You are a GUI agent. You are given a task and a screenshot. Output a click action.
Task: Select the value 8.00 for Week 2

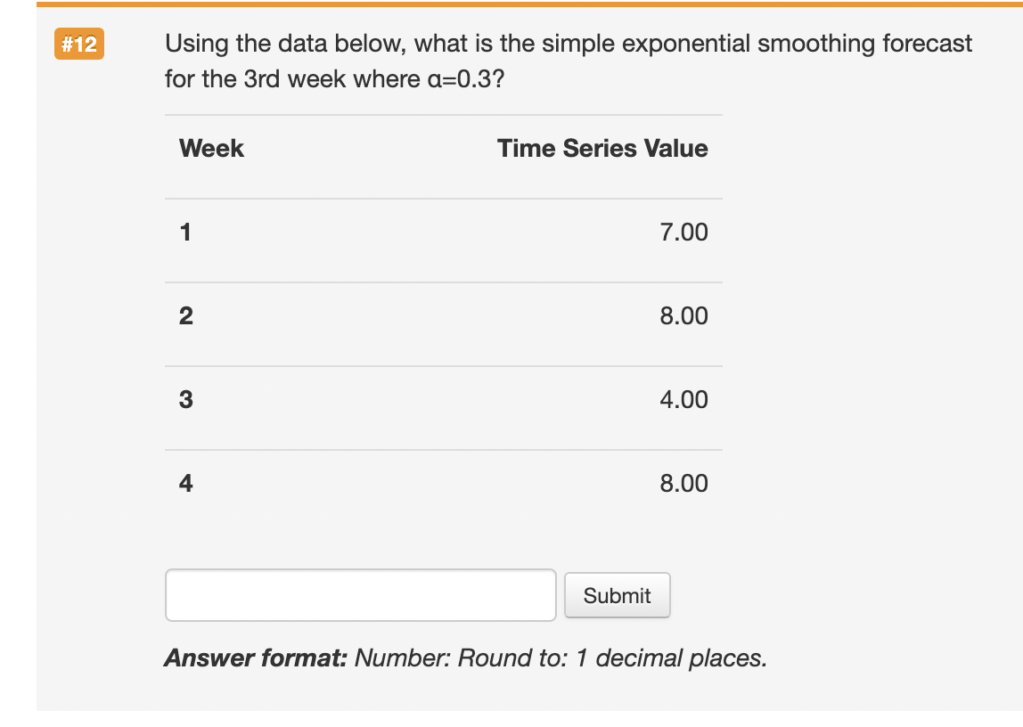pyautogui.click(x=684, y=315)
